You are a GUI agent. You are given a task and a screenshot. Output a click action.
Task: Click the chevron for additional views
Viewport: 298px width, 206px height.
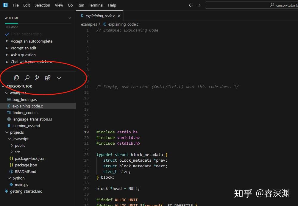coord(59,78)
